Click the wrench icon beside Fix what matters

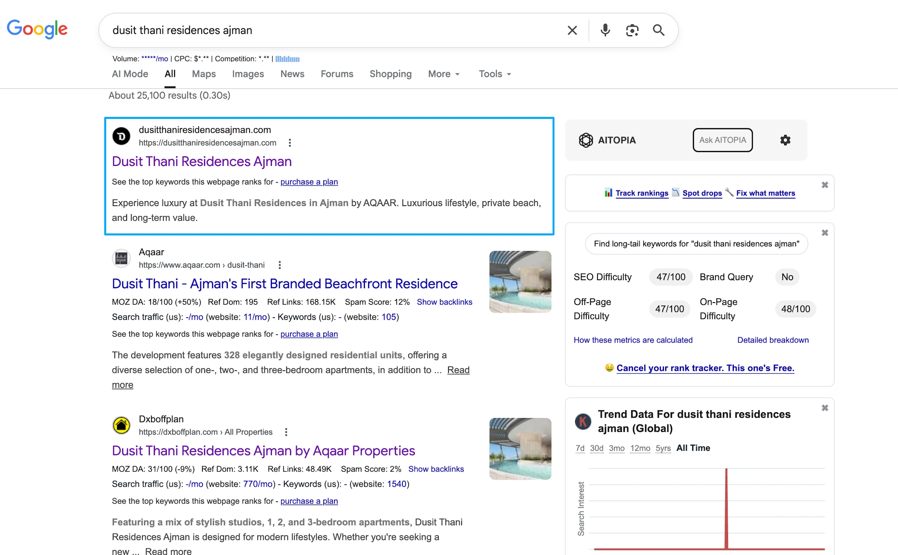[x=730, y=193]
